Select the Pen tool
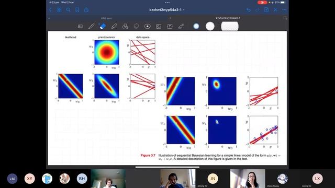The height and width of the screenshot is (188, 335). pos(92,26)
